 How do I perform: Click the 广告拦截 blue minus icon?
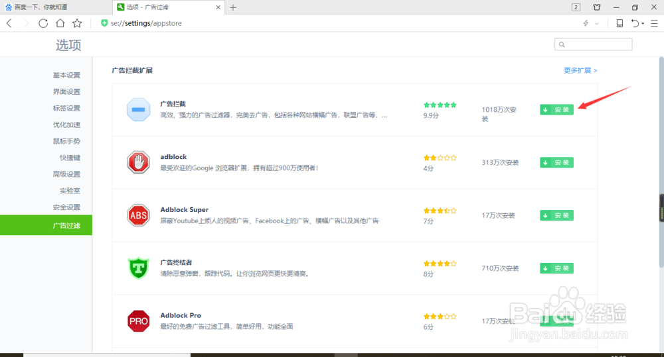(x=139, y=110)
